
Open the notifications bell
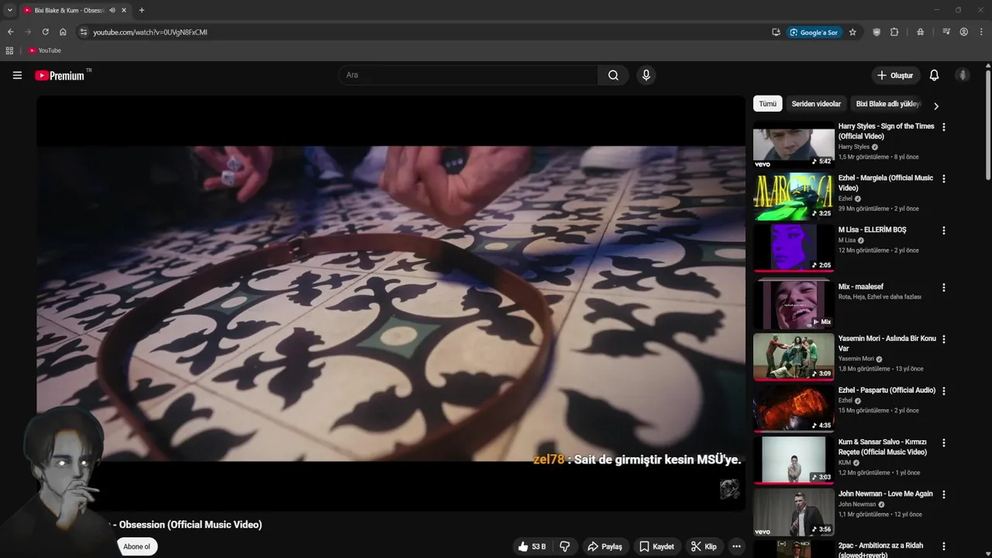(934, 75)
